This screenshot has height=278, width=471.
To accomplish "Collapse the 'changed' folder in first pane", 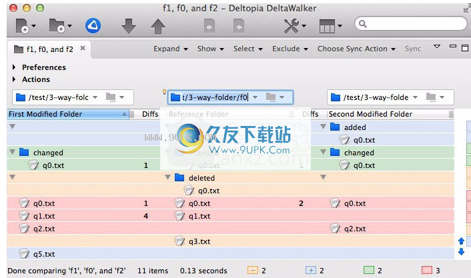I will tap(12, 152).
